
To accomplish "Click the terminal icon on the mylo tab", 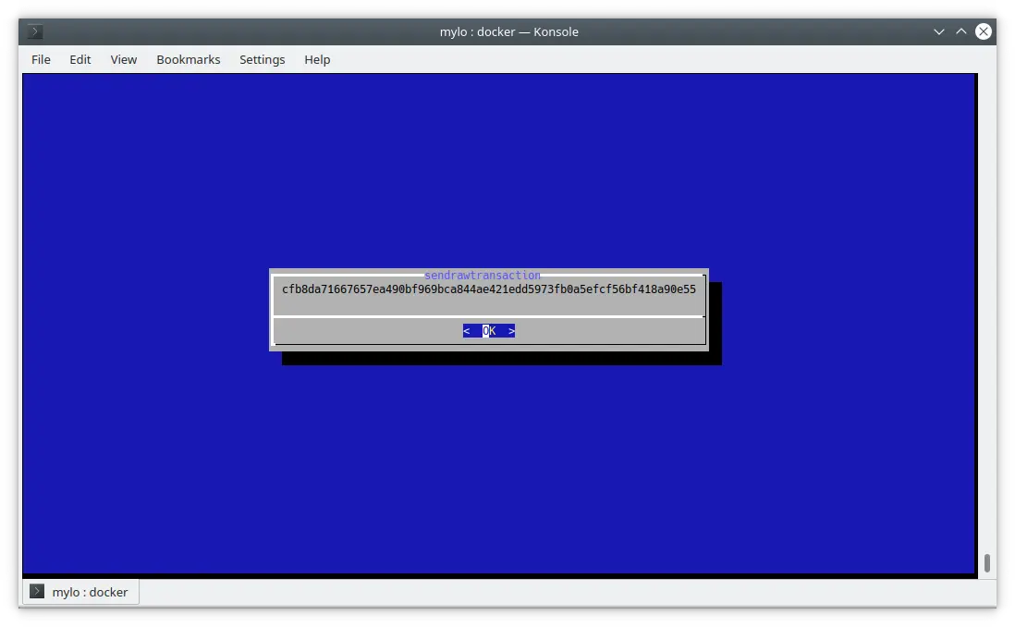I will (x=37, y=592).
